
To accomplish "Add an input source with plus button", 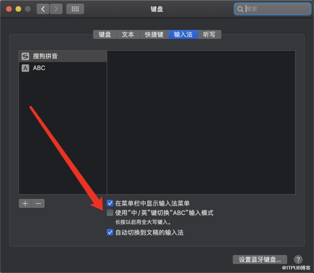I will click(x=25, y=204).
